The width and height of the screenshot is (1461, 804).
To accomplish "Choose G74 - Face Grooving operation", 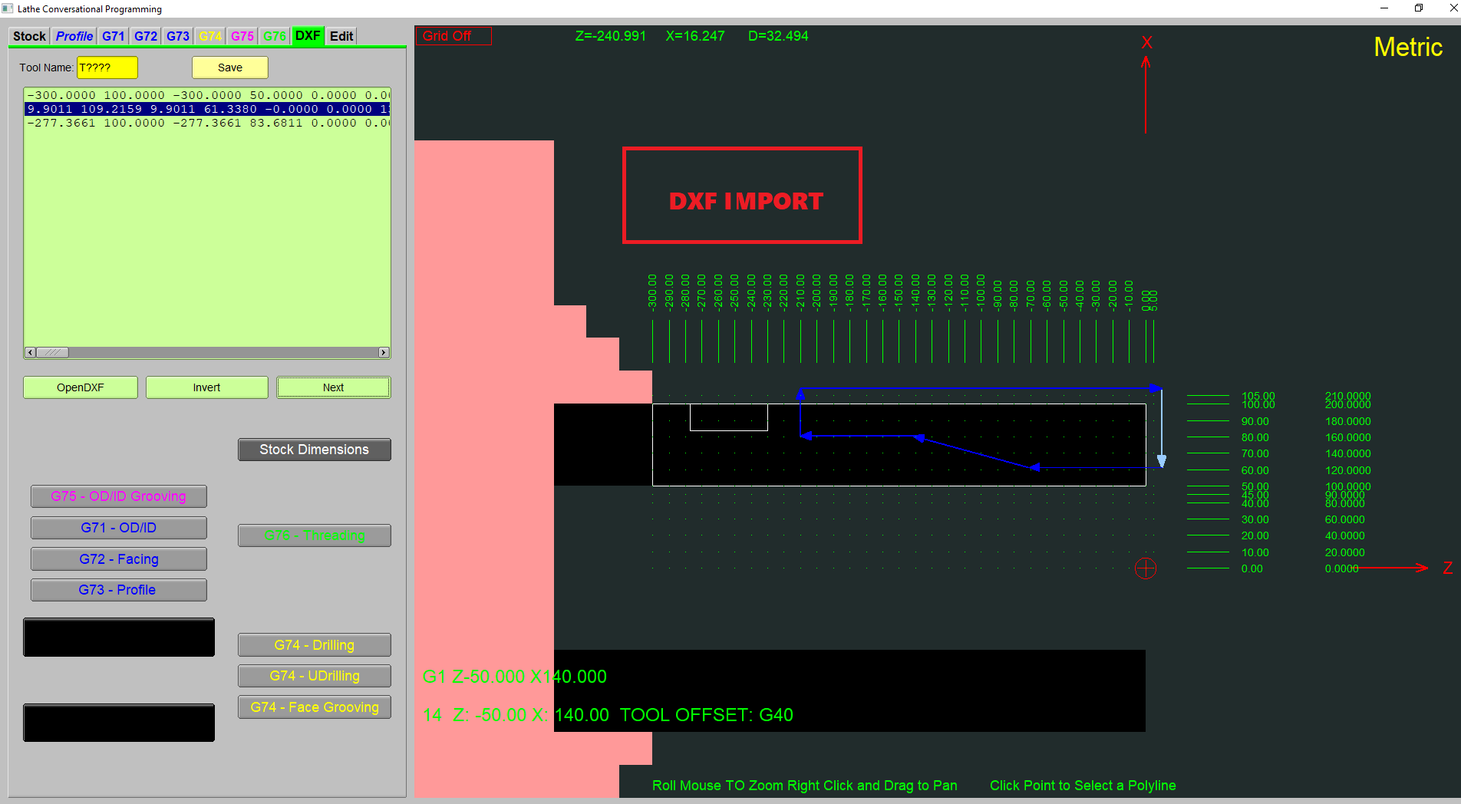I will pos(314,707).
